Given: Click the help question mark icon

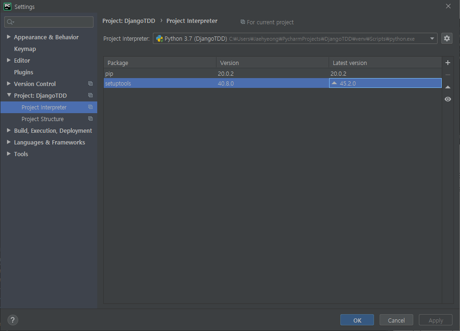Looking at the screenshot, I should (x=13, y=320).
